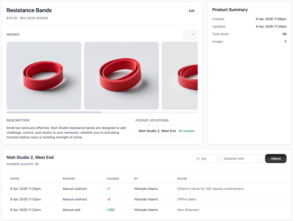Viewport: 293px width, 221px height.
Task: Open the first resistance band image
Action: (44, 76)
